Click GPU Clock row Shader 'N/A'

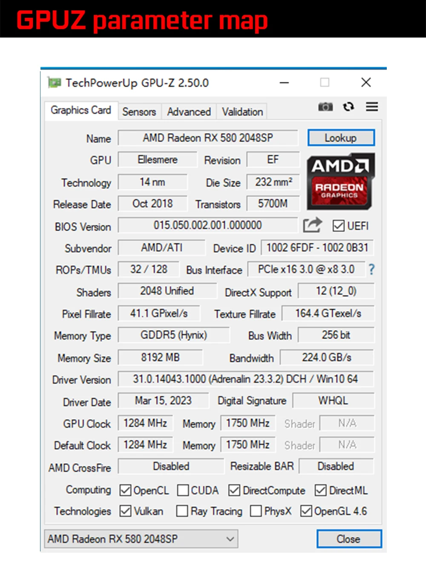(347, 423)
